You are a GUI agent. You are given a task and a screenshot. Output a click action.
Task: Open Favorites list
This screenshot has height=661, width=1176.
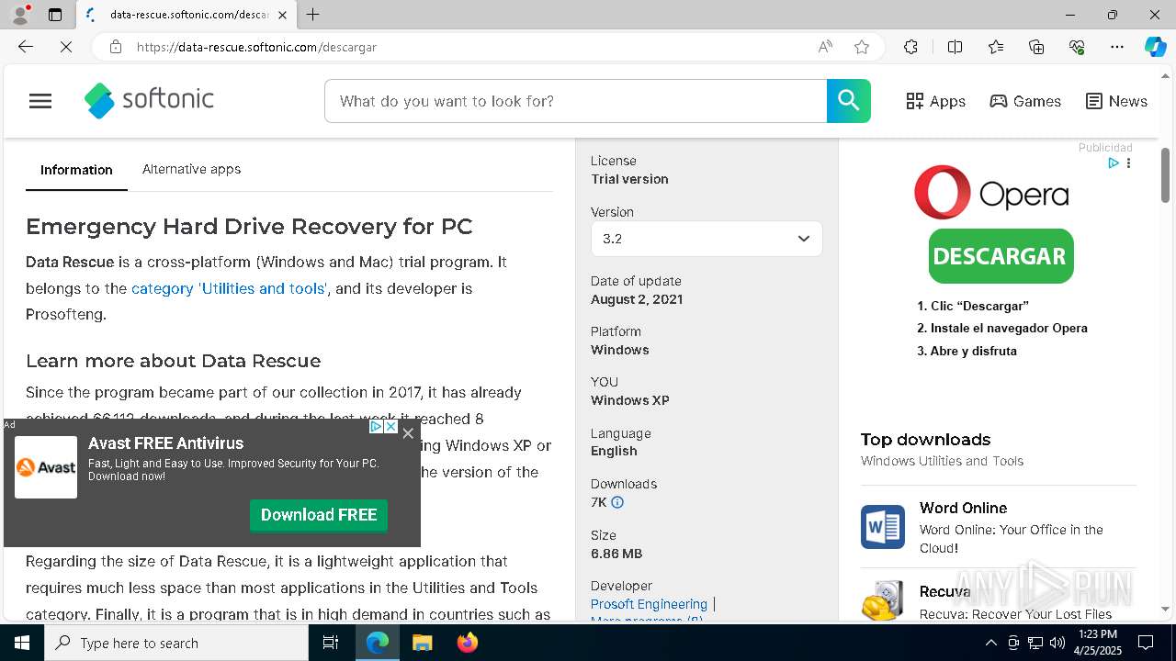click(x=996, y=47)
